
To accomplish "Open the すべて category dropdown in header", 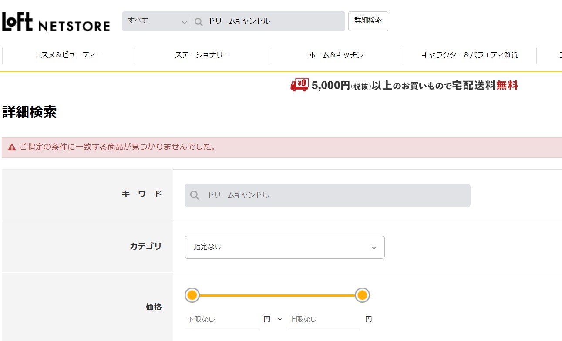I will tap(157, 21).
